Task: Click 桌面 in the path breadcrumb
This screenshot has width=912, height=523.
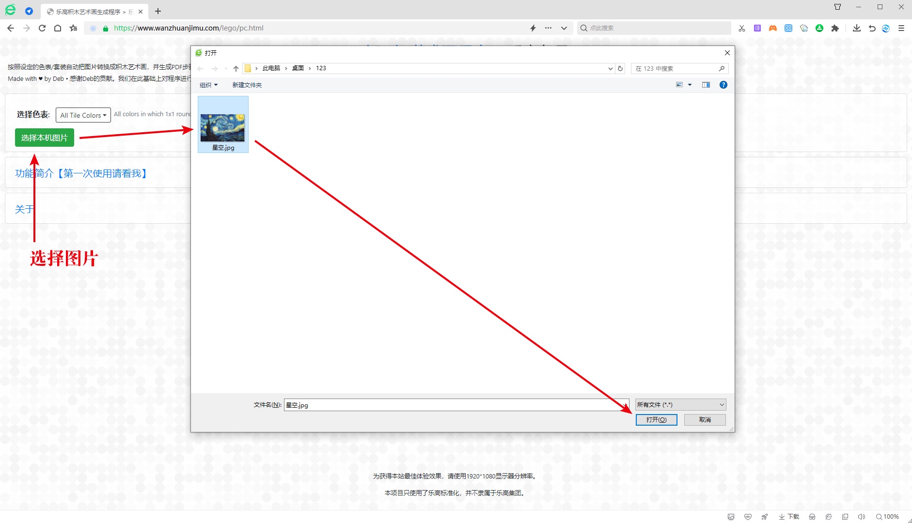Action: pyautogui.click(x=298, y=68)
